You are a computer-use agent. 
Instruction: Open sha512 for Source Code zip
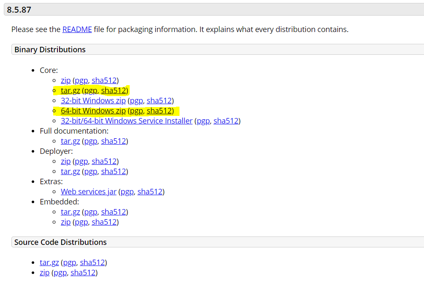pyautogui.click(x=83, y=273)
